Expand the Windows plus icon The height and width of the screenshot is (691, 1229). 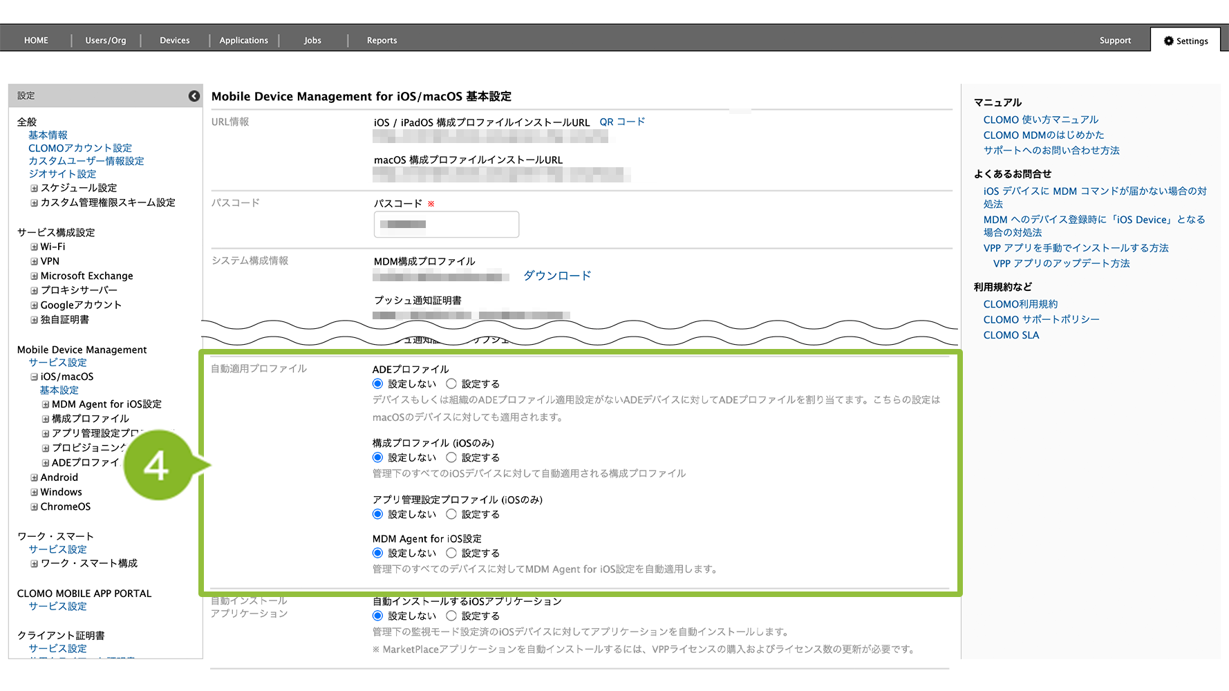[34, 492]
